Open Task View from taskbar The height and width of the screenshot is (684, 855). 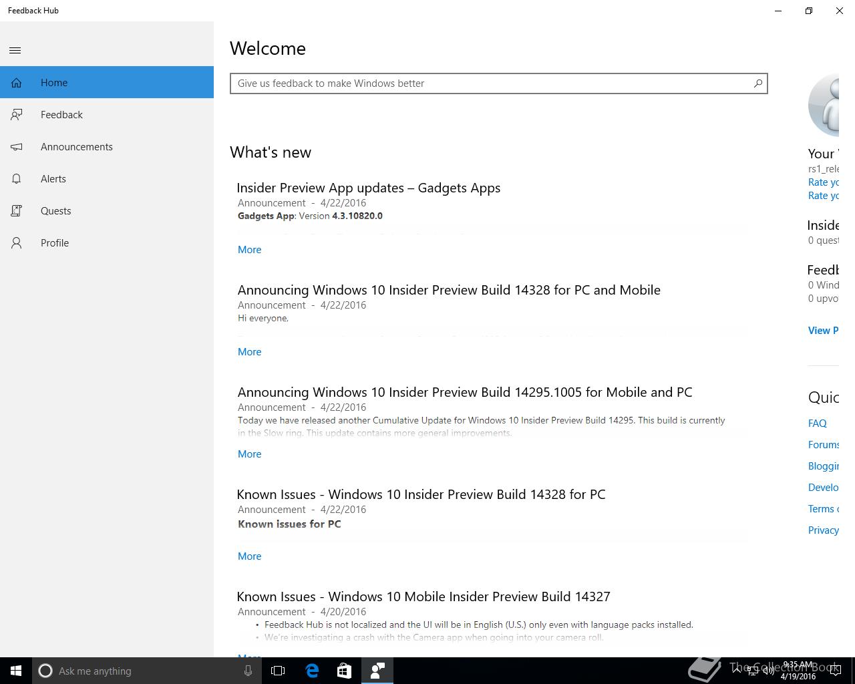(278, 671)
